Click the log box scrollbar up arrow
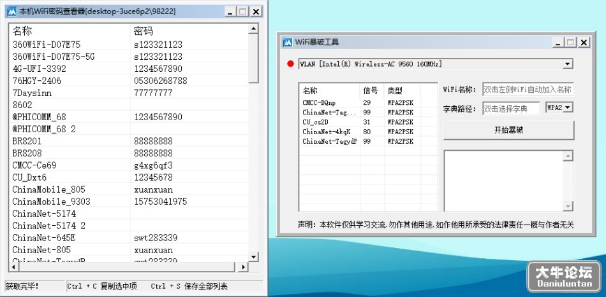The height and width of the screenshot is (297, 606). click(x=568, y=156)
